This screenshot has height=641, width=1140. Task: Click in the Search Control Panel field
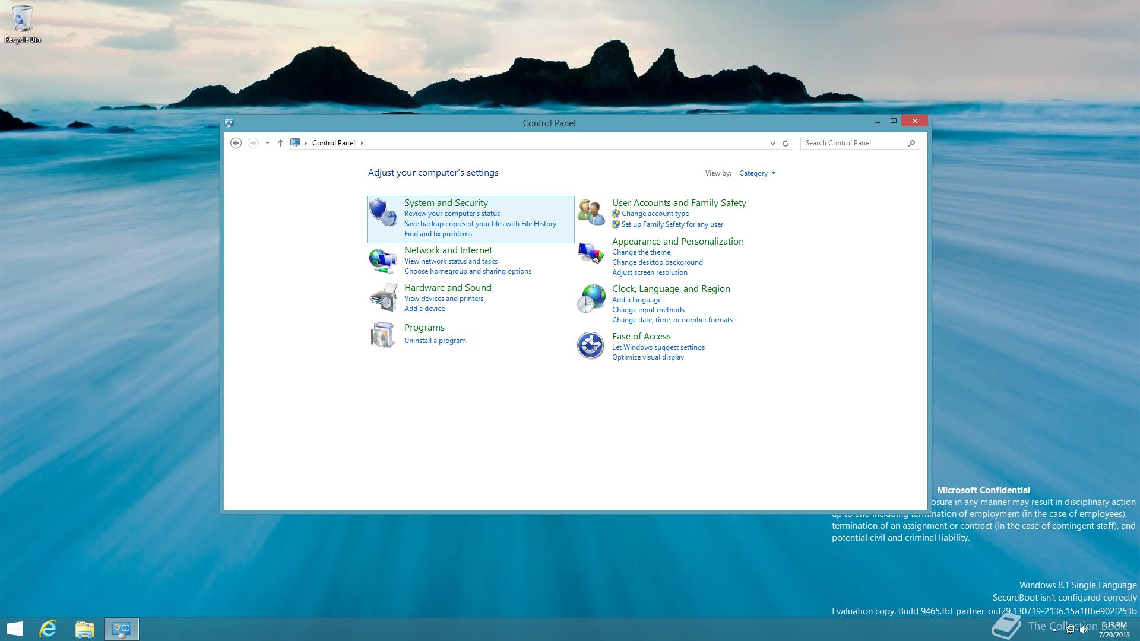click(x=854, y=143)
